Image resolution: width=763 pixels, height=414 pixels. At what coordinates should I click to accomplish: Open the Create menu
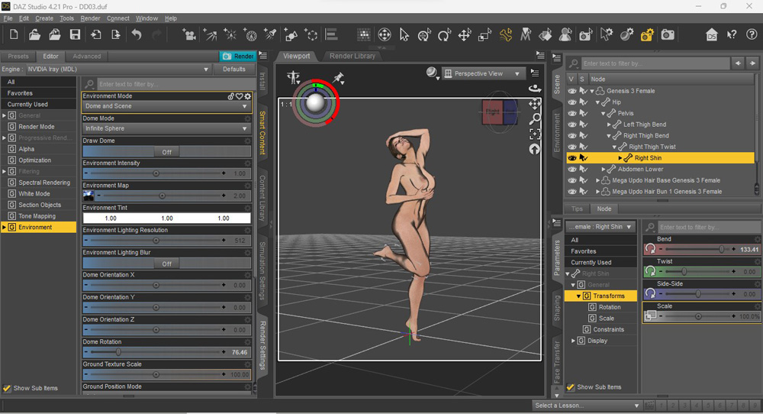click(44, 18)
